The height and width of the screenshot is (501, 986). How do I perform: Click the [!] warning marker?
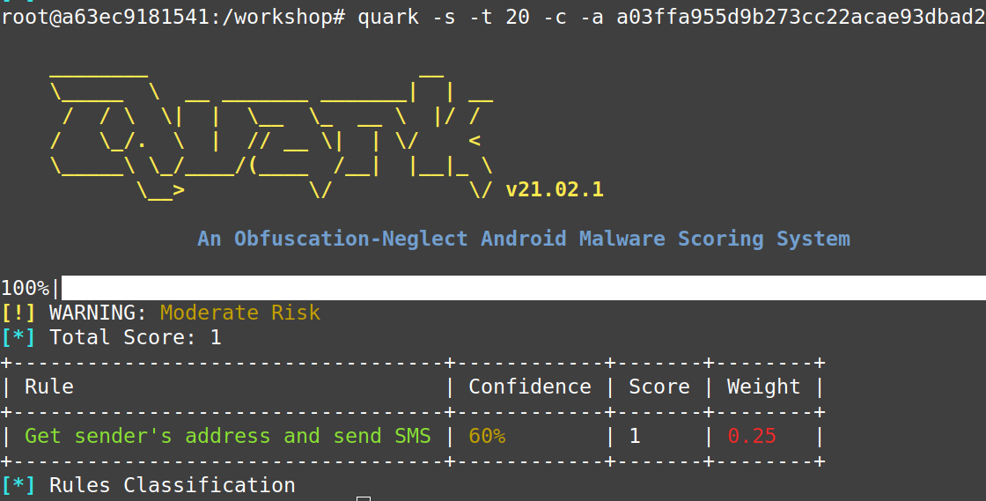[18, 313]
